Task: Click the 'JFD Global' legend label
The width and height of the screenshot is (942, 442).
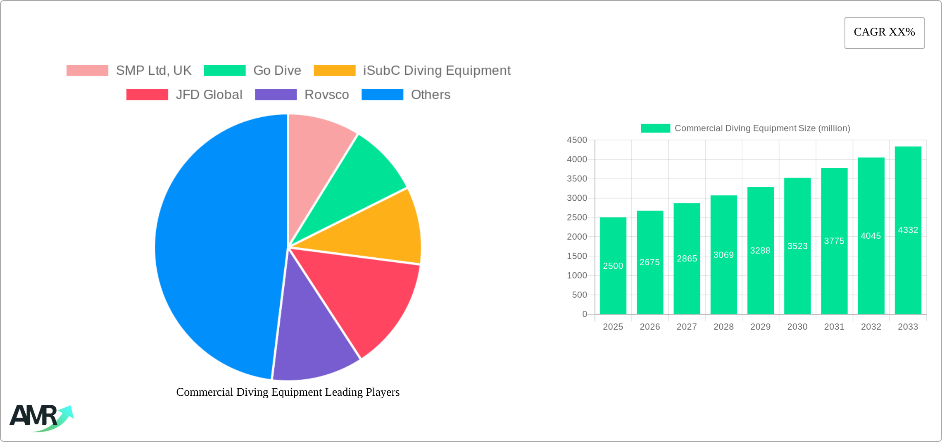Action: 209,95
